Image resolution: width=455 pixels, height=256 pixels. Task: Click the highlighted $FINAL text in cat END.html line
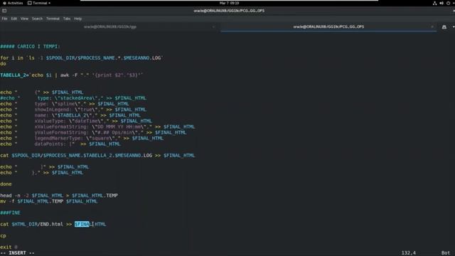82,225
